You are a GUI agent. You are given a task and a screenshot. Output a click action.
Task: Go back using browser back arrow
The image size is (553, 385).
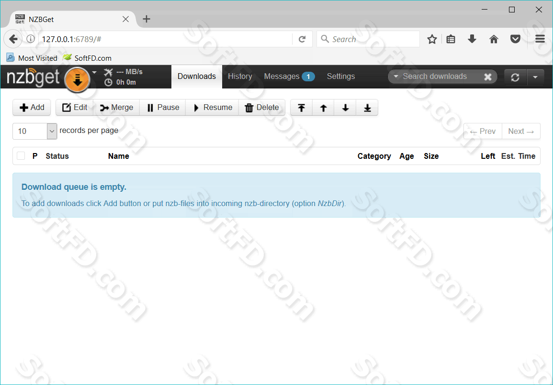pyautogui.click(x=13, y=39)
